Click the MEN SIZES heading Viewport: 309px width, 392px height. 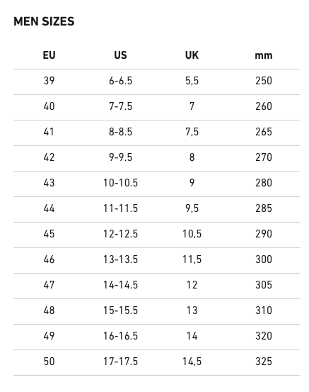pyautogui.click(x=44, y=21)
